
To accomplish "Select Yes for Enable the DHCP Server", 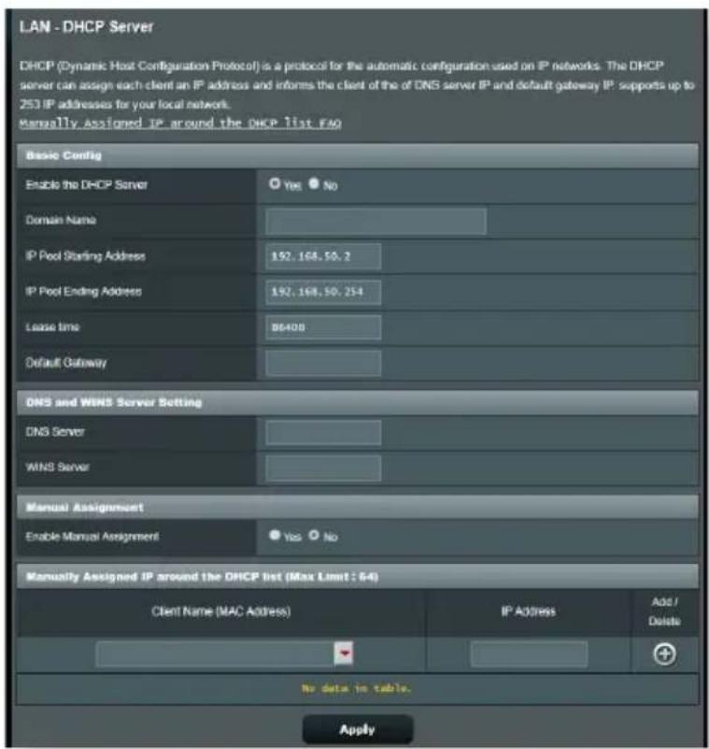I will (x=275, y=184).
